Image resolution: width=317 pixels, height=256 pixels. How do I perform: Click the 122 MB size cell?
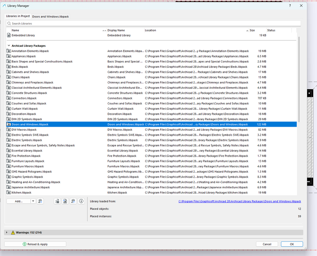point(262,124)
